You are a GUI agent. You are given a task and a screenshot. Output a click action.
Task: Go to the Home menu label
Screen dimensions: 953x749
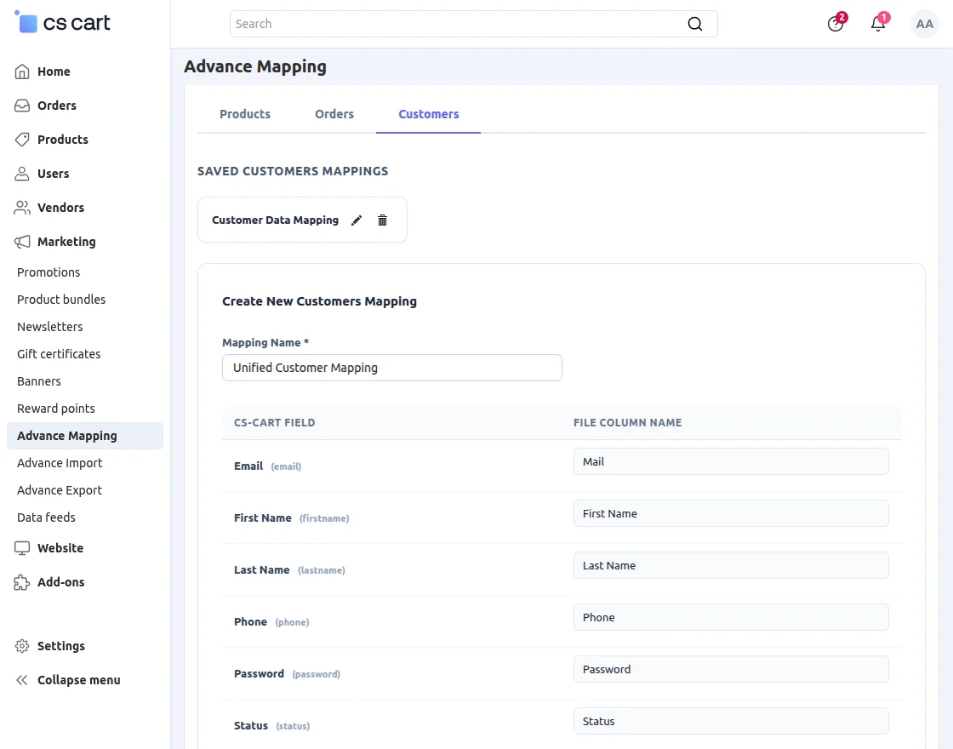click(x=54, y=71)
